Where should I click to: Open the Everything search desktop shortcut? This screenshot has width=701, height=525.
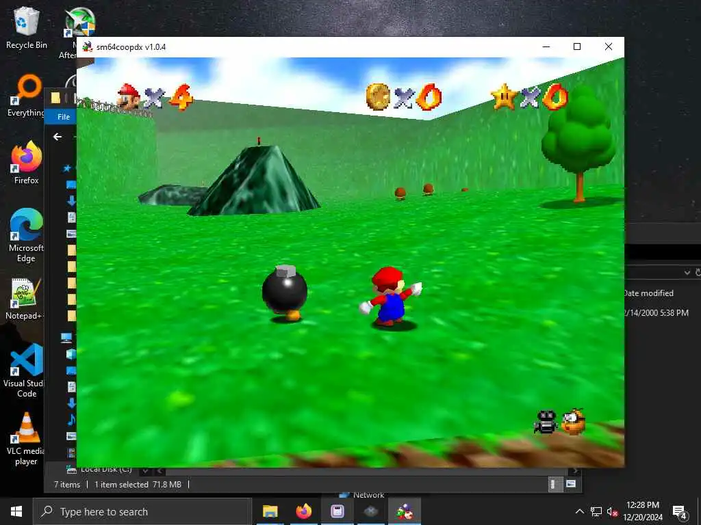(x=27, y=96)
